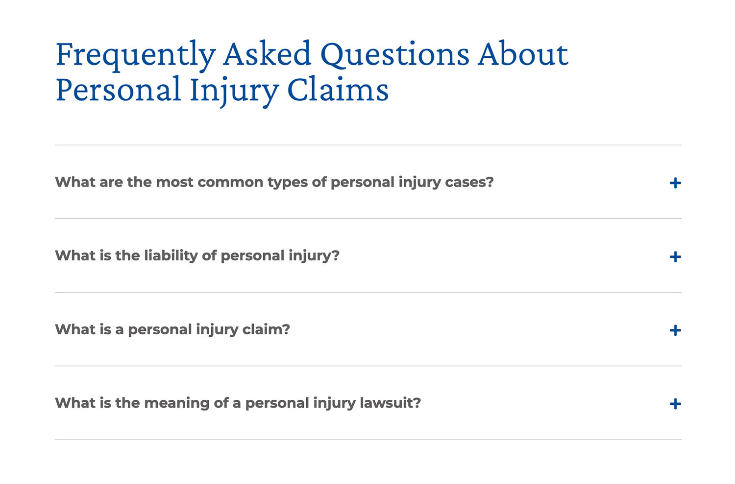The width and height of the screenshot is (735, 484).
Task: Click the word "Frequently" in the heading
Action: (x=135, y=54)
